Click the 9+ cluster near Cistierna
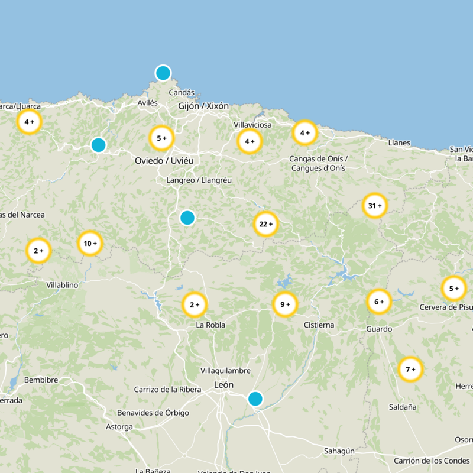Screen dimensions: 473x473 285,304
